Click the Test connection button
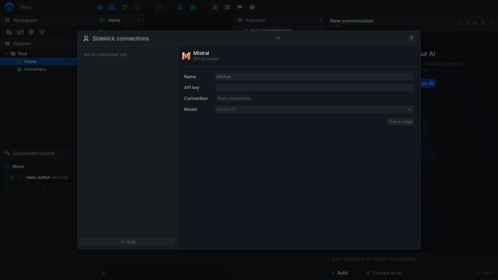The width and height of the screenshot is (498, 280). click(233, 98)
